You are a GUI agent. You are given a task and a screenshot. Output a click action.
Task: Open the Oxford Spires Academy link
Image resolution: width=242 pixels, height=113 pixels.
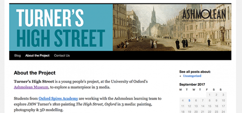[x=58, y=98]
